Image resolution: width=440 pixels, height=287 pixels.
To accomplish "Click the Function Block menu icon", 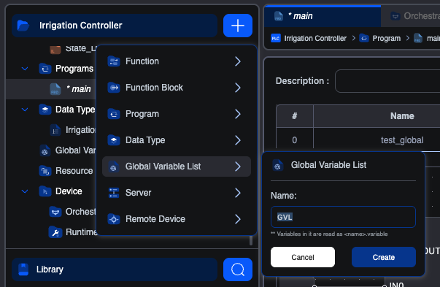I will 114,88.
